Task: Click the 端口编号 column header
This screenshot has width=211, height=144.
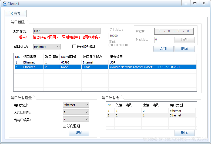Action: [x=52, y=57]
